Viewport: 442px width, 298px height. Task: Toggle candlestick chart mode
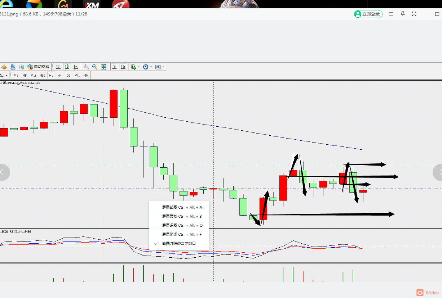67,67
